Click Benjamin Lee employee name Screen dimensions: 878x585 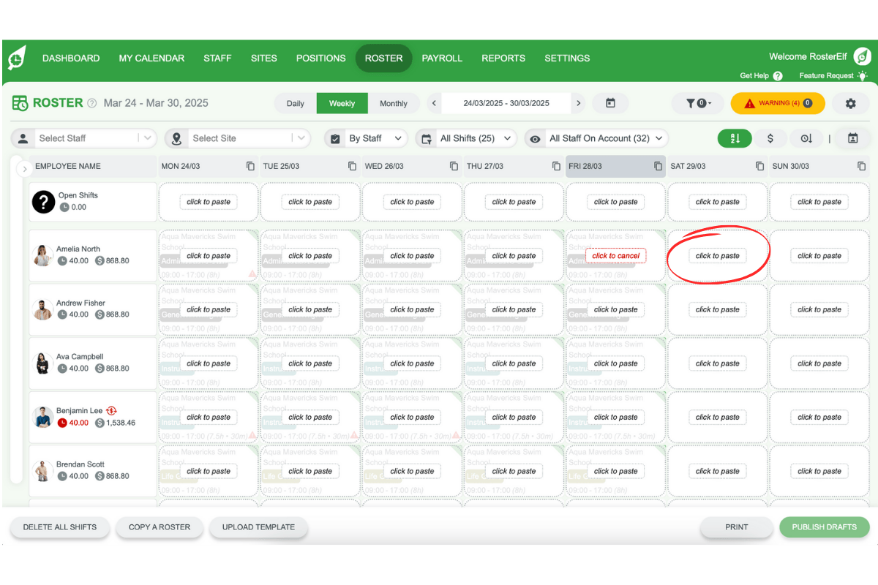[x=80, y=411]
